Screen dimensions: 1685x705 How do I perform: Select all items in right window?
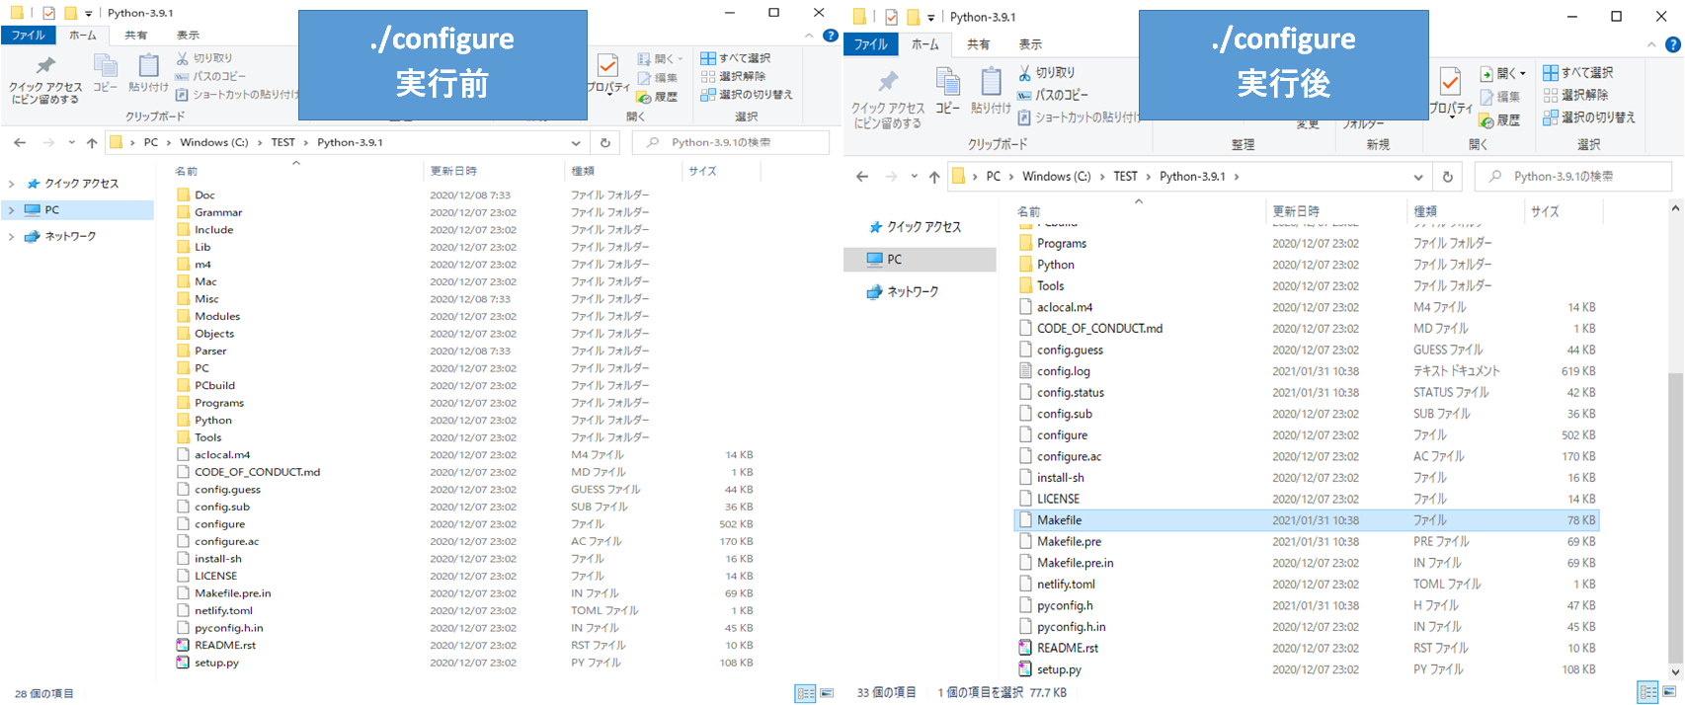(1578, 72)
